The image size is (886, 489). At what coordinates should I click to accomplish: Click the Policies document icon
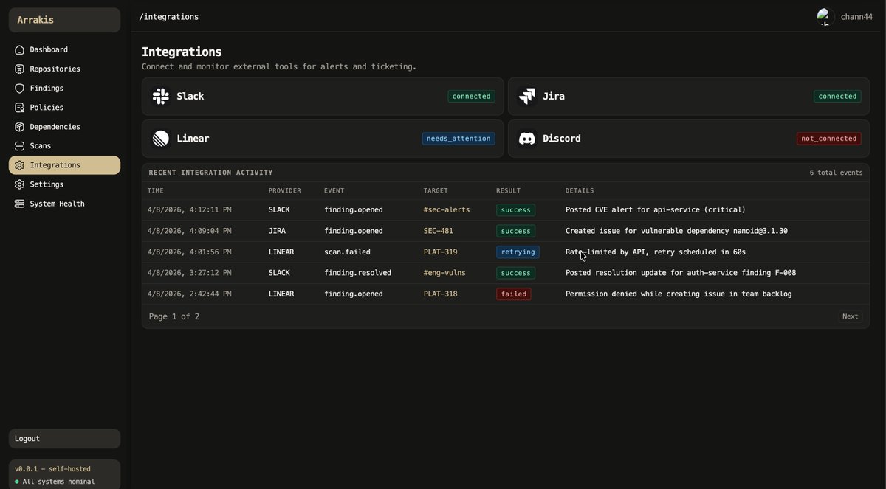(20, 108)
